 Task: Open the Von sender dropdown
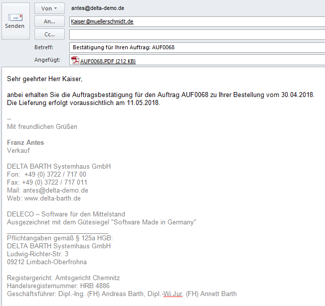49,8
